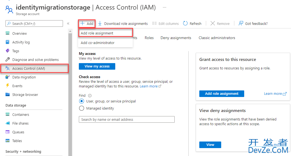
Task: Click the Activity log icon
Action: pos(7,42)
